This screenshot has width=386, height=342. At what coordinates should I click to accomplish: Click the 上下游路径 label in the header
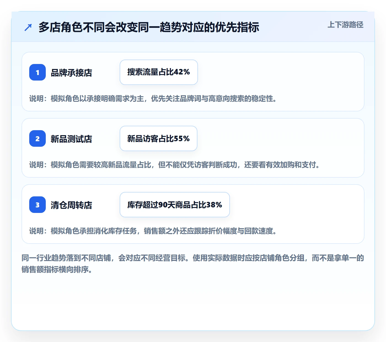pos(345,25)
